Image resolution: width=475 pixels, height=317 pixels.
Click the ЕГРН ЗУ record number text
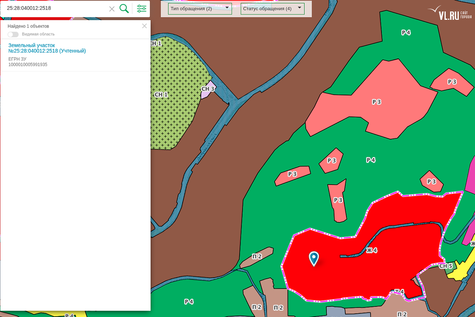click(x=28, y=65)
